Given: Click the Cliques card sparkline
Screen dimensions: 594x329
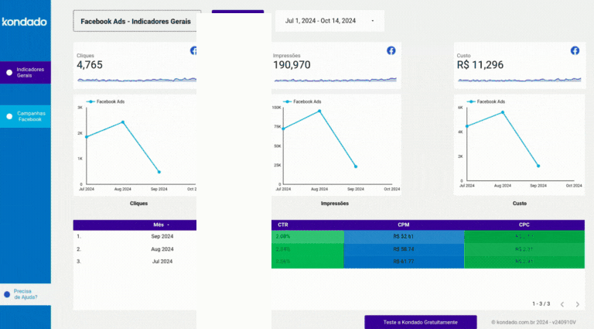Looking at the screenshot, I should [x=137, y=80].
